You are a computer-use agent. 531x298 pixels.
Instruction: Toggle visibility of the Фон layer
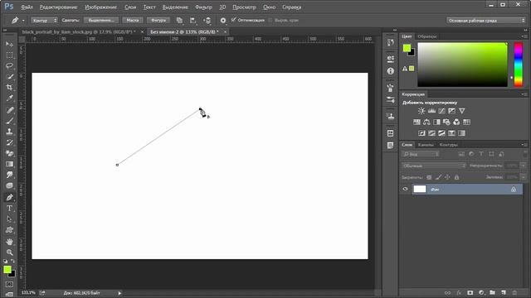click(405, 190)
